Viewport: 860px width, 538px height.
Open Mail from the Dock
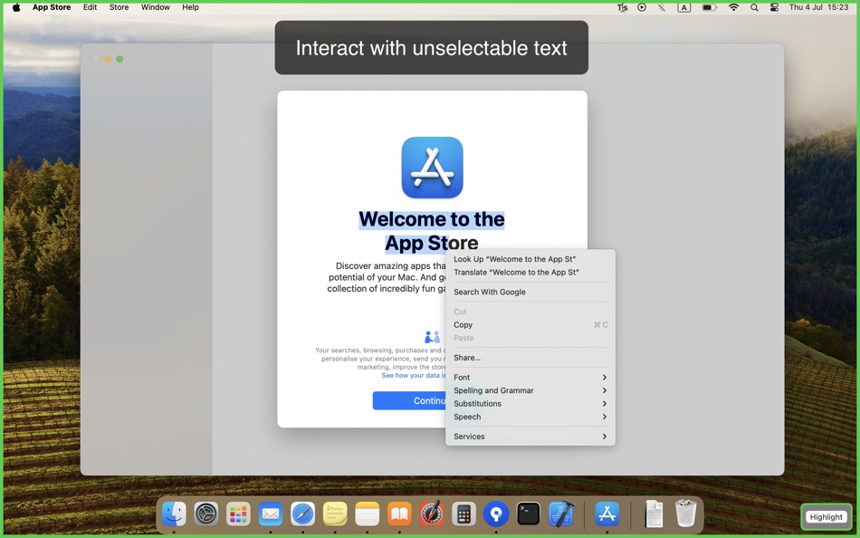tap(270, 514)
